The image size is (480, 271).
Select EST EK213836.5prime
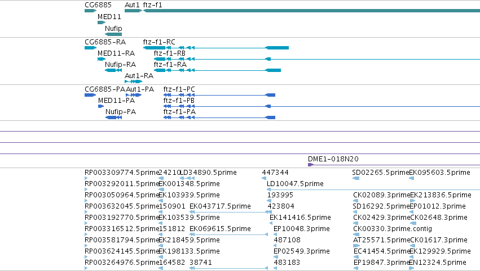pos(441,195)
